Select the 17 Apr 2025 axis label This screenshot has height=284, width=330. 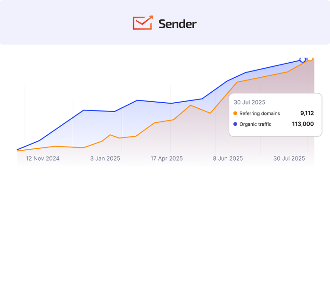point(166,159)
